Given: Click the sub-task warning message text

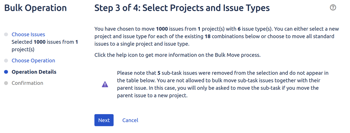Looking at the screenshot, I should pos(223,84).
